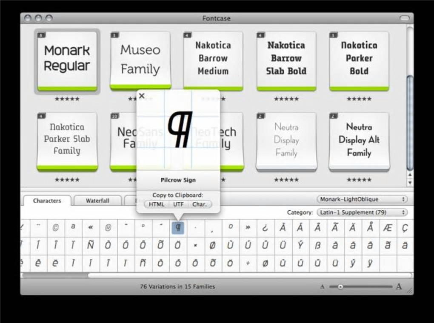This screenshot has width=434, height=323.
Task: Set star rating under Nakotica Parker Slab Family
Action: coord(67,180)
